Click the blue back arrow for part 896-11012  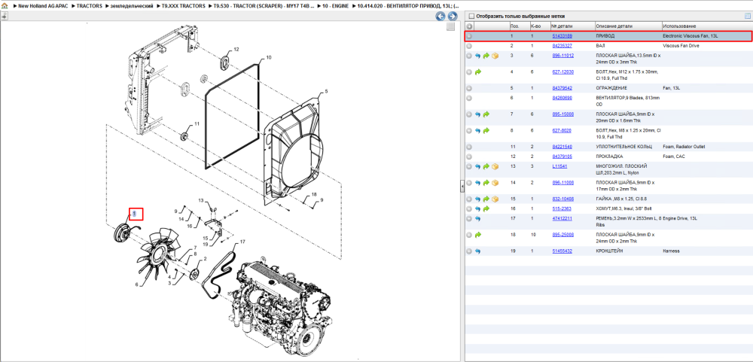[x=478, y=56]
